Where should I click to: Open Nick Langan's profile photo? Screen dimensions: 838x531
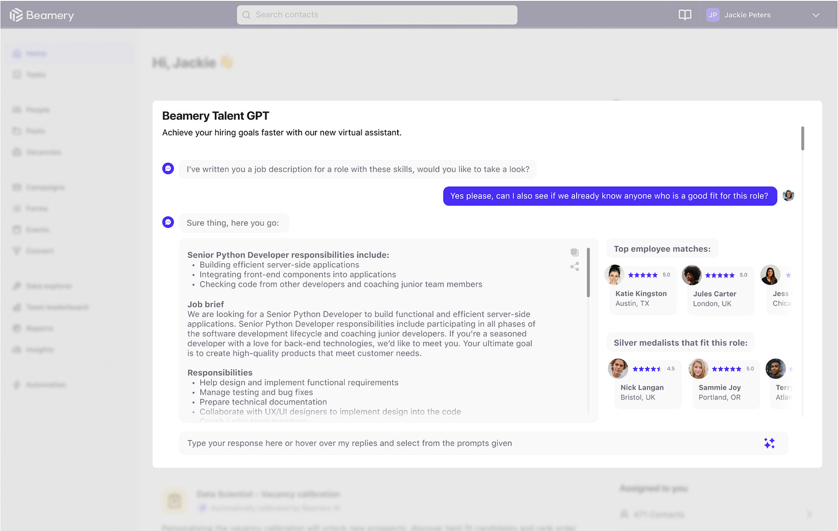tap(618, 368)
